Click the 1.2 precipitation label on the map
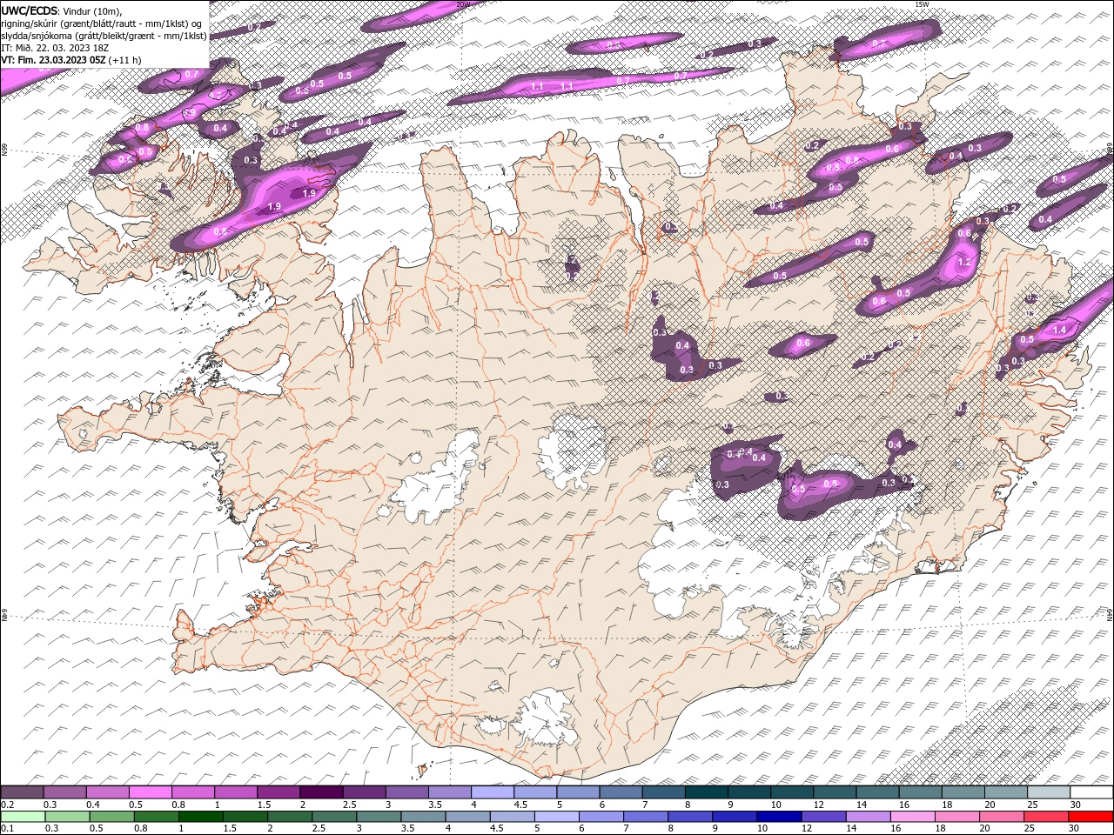This screenshot has width=1114, height=835. [963, 262]
